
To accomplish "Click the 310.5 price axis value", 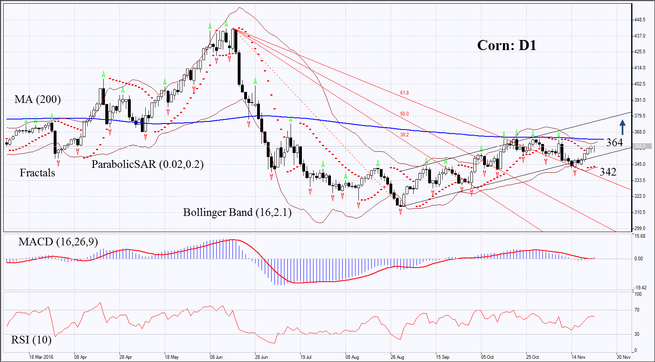I will click(640, 212).
